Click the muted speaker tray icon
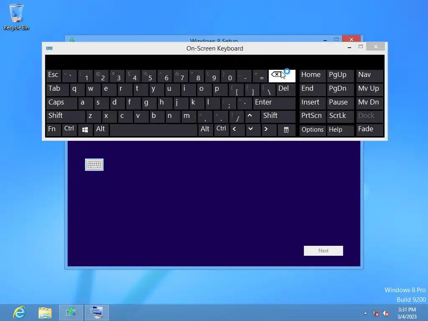This screenshot has width=428, height=321. coord(386,313)
